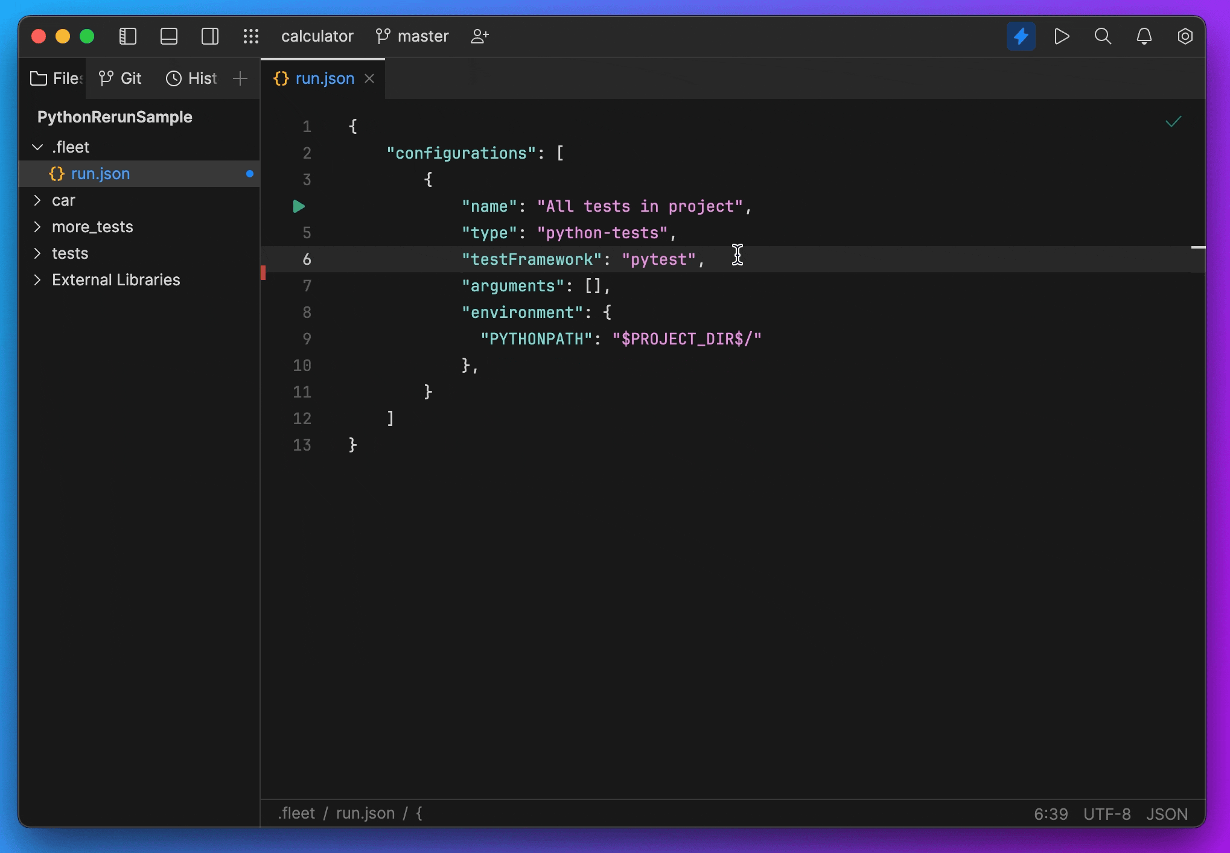Viewport: 1230px width, 853px height.
Task: Switch to the History tab
Action: coord(192,78)
